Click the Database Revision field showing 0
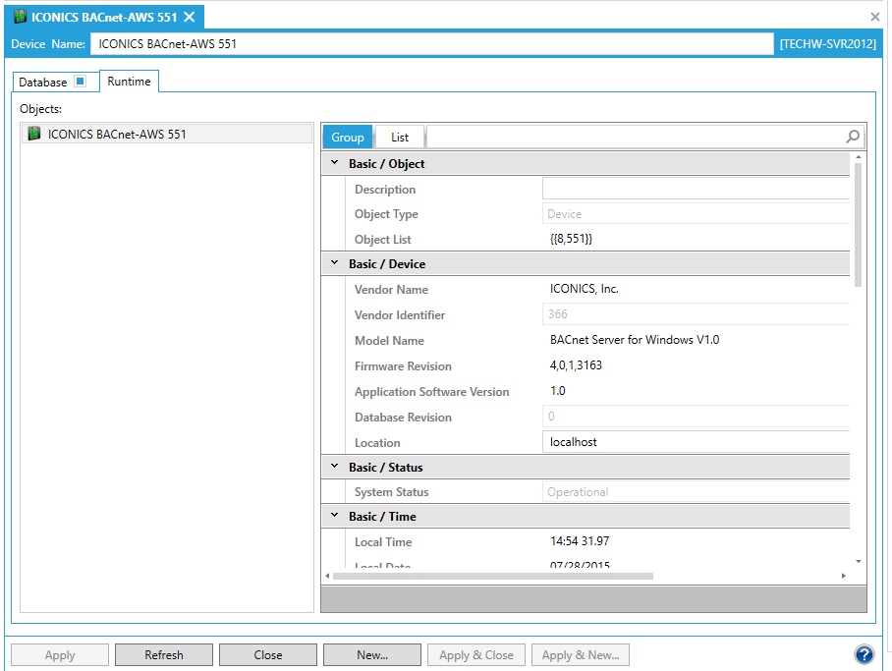Screen dimensions: 892x671 tap(697, 417)
